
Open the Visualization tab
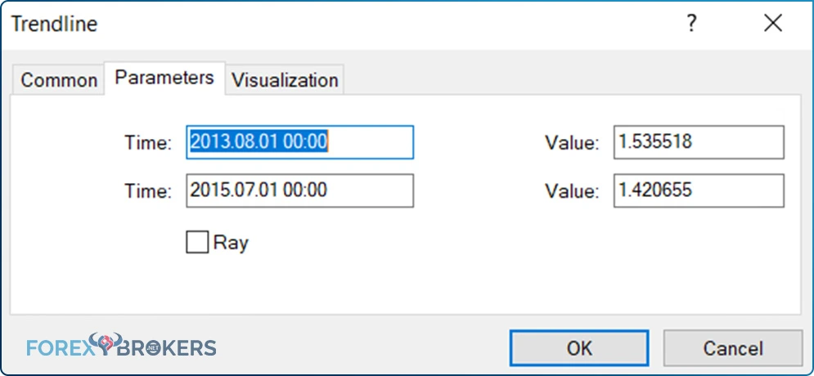click(285, 80)
